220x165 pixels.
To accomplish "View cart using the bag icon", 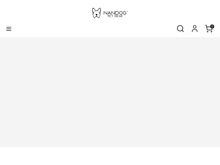I will tap(209, 29).
